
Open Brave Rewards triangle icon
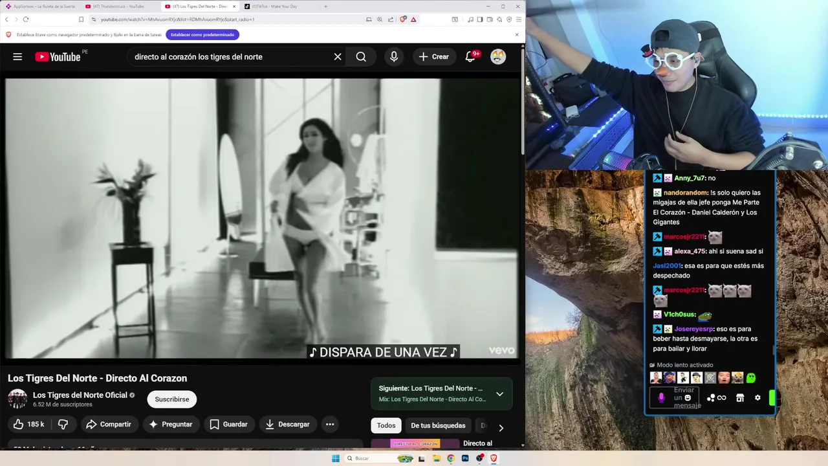[x=413, y=19]
